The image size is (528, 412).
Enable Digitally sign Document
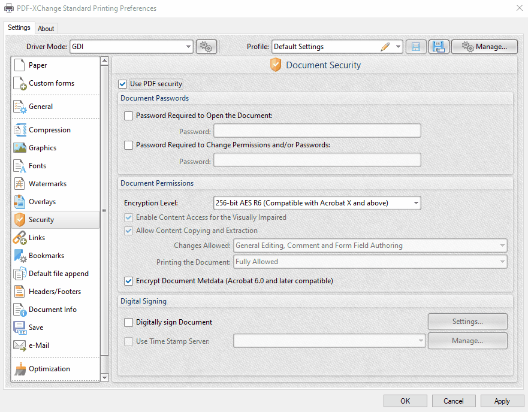(x=128, y=322)
